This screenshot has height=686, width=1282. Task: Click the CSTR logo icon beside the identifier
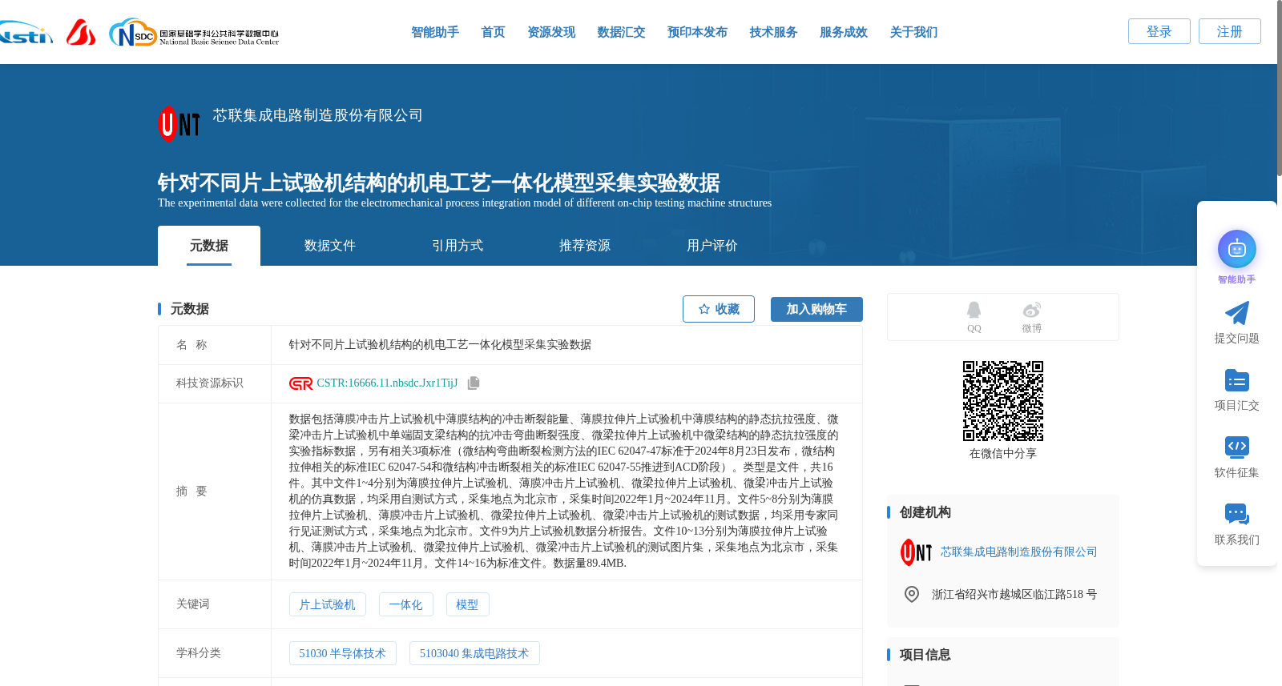pos(301,383)
